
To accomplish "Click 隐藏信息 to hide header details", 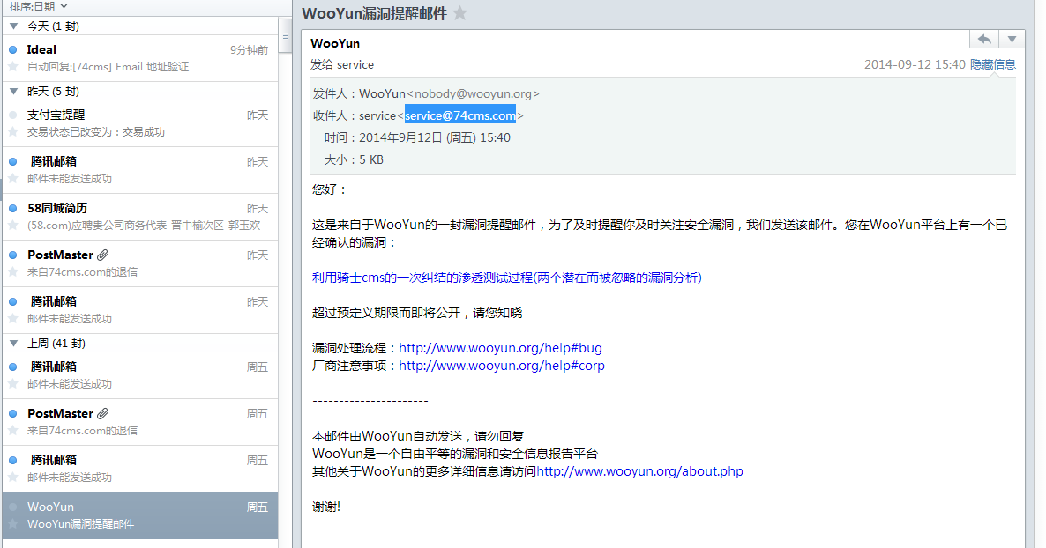I will [992, 64].
